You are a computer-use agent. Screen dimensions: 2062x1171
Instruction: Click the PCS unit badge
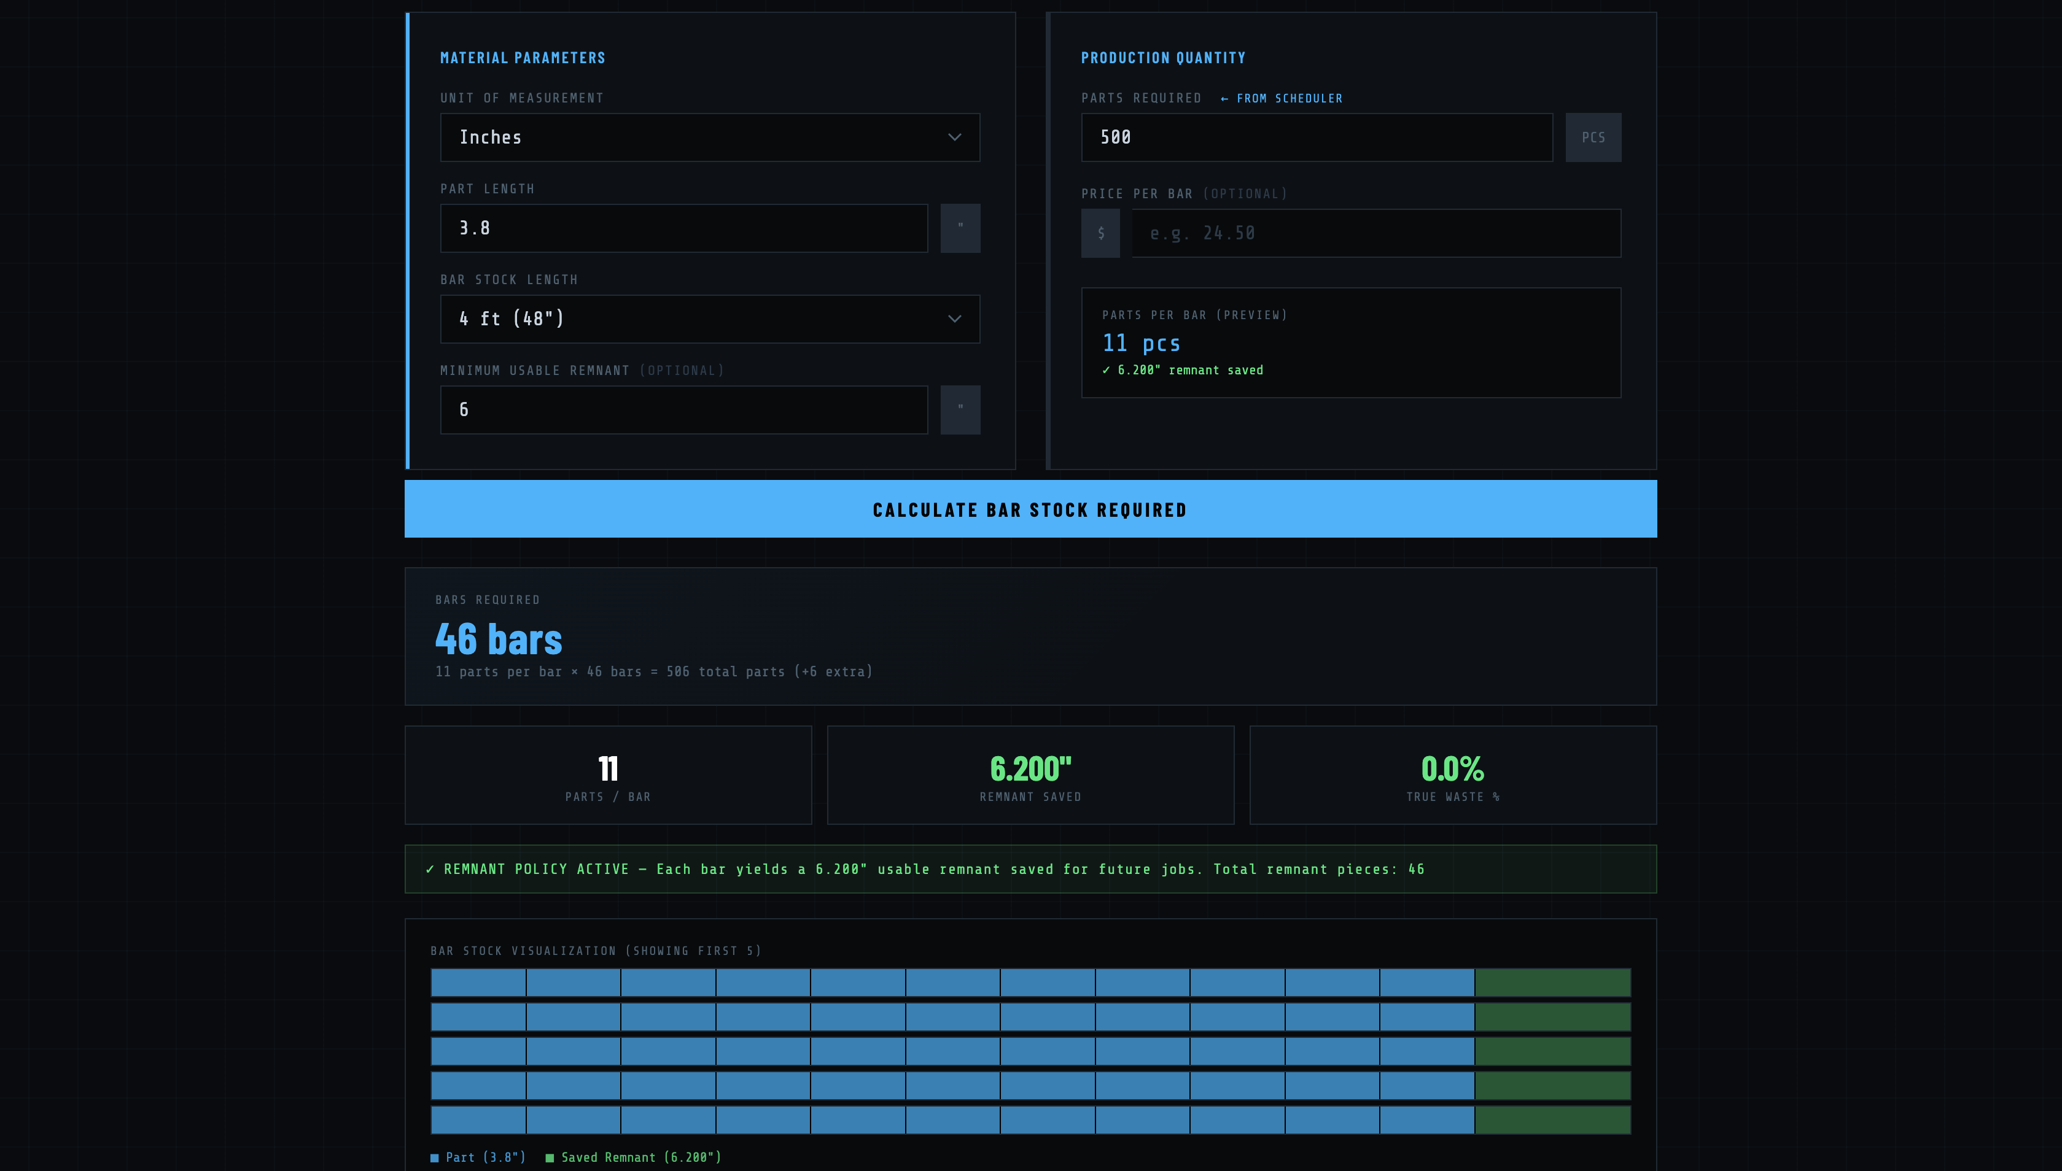pos(1592,137)
